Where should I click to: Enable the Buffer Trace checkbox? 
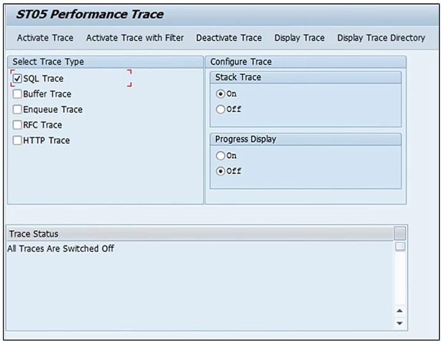[17, 94]
